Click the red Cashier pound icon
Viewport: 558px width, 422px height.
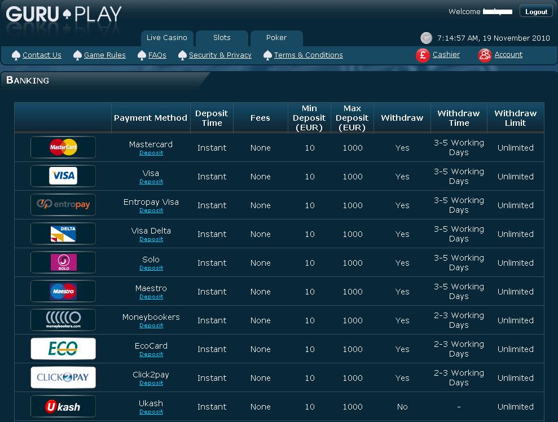point(423,55)
